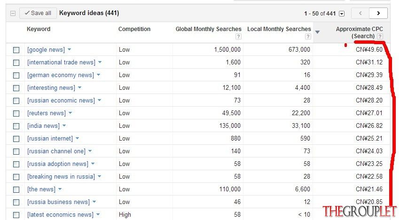Click the sort arrow beside Local Monthly Searches
The image size is (400, 220).
[317, 32]
